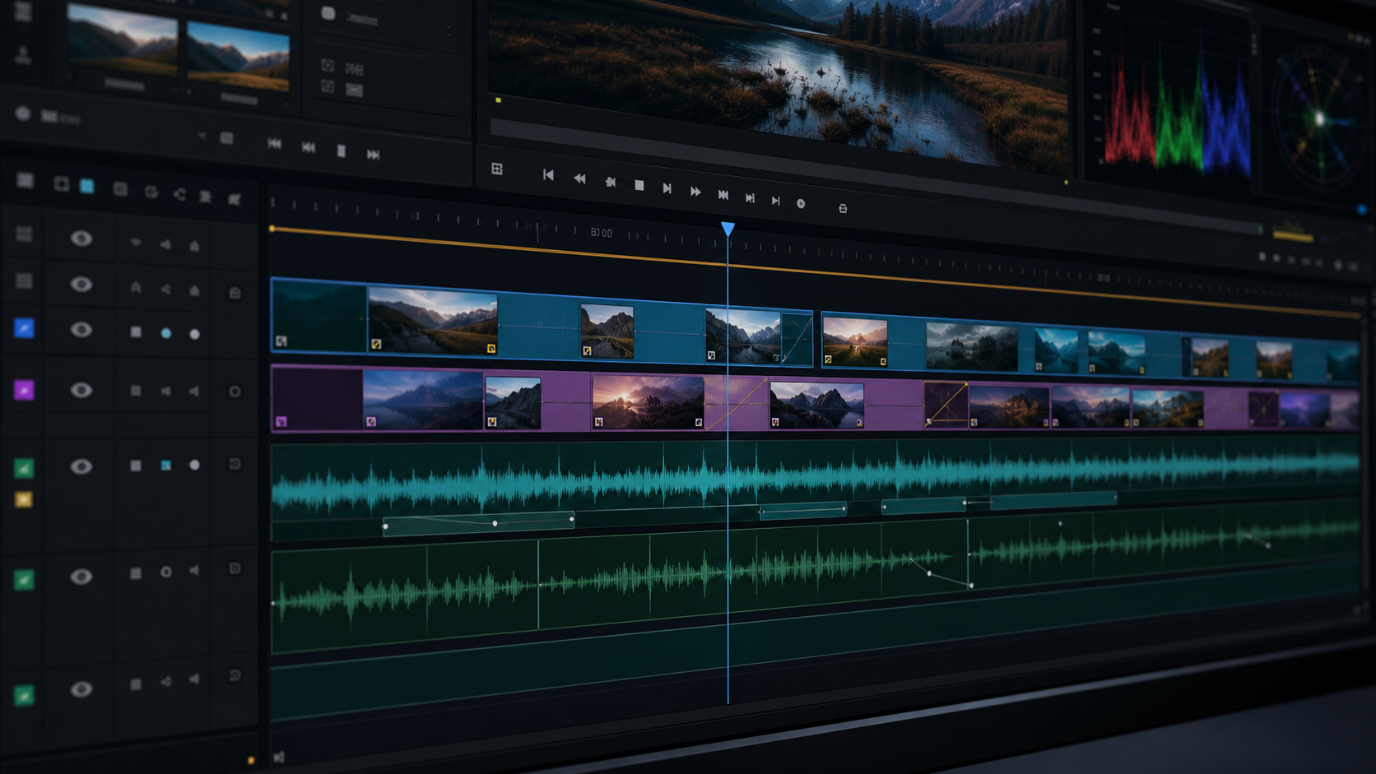Click the circle icon on green waveform track
Screen dimensions: 1376x774
(166, 572)
